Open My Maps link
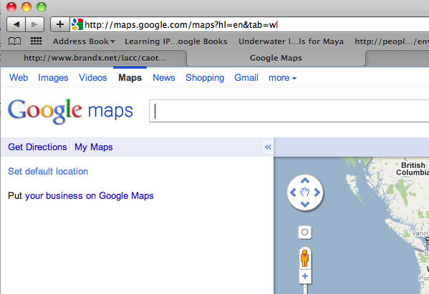The height and width of the screenshot is (294, 429). point(94,147)
